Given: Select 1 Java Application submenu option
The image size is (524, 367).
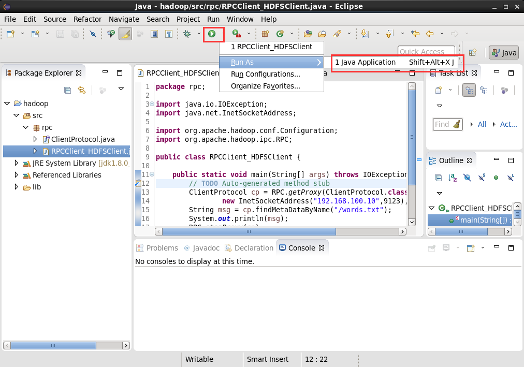Looking at the screenshot, I should 395,62.
